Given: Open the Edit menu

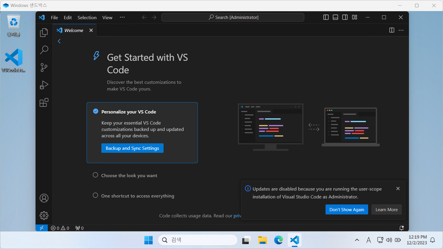Looking at the screenshot, I should coord(68,17).
